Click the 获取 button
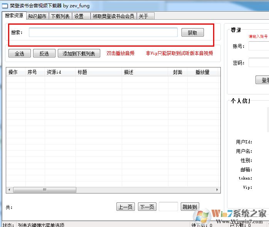This screenshot has height=227, width=269. (x=192, y=32)
